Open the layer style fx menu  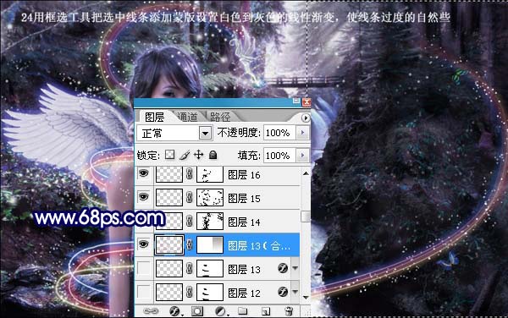click(x=175, y=311)
